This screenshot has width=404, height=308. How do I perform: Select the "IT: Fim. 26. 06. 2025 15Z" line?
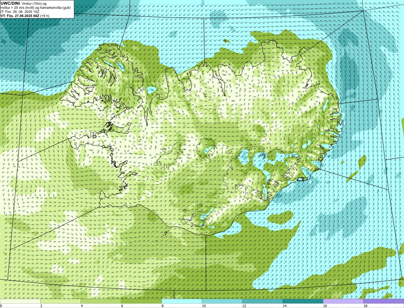point(20,12)
